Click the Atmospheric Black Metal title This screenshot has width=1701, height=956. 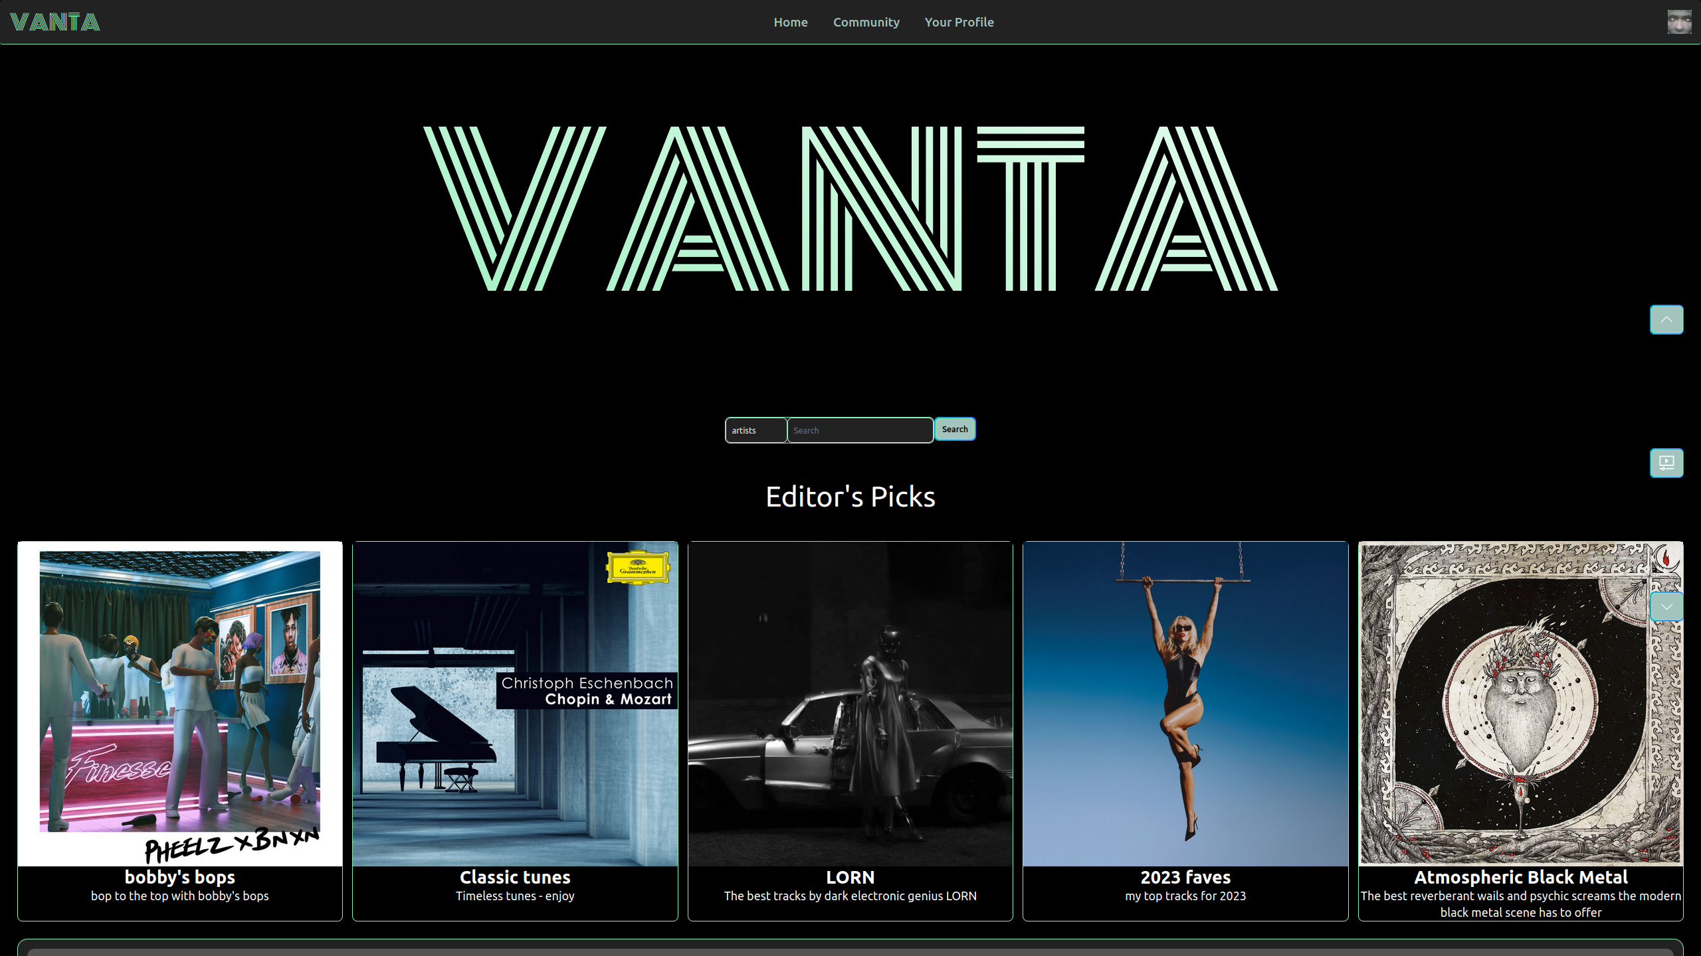point(1520,877)
